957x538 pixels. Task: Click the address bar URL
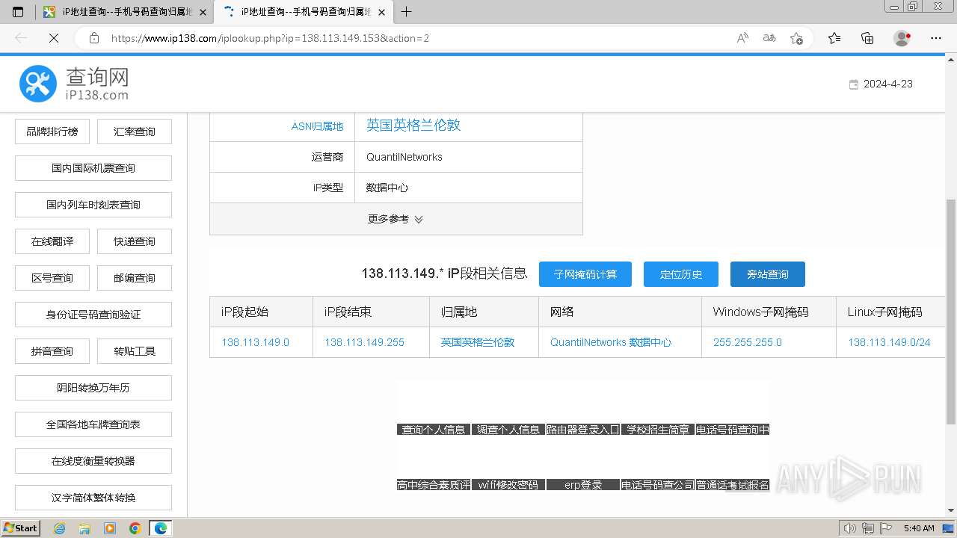pyautogui.click(x=270, y=38)
